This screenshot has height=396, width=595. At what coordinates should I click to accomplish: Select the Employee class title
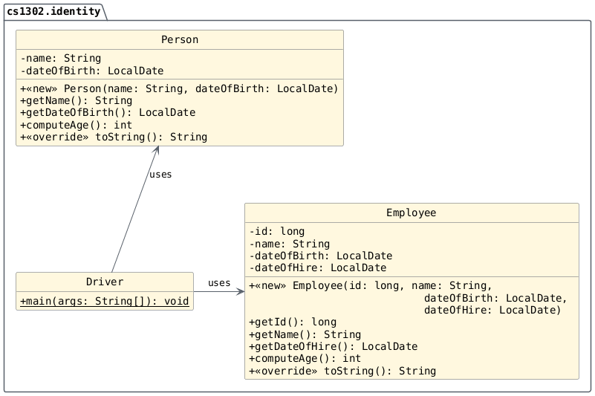(412, 212)
